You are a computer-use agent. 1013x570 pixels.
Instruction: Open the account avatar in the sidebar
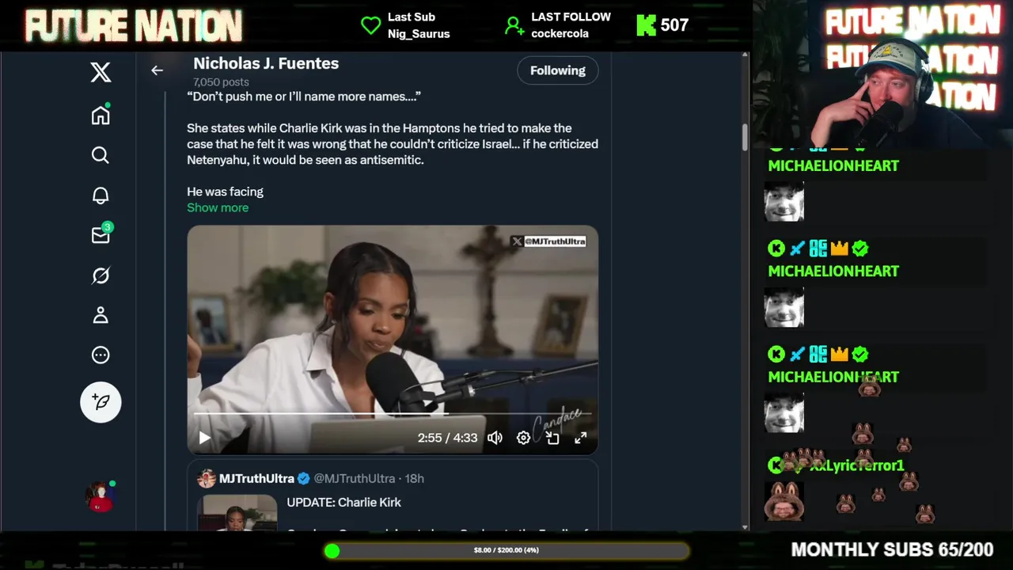(101, 496)
